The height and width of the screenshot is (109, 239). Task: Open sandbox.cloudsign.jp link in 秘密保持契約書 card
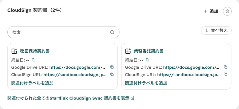(x=74, y=75)
